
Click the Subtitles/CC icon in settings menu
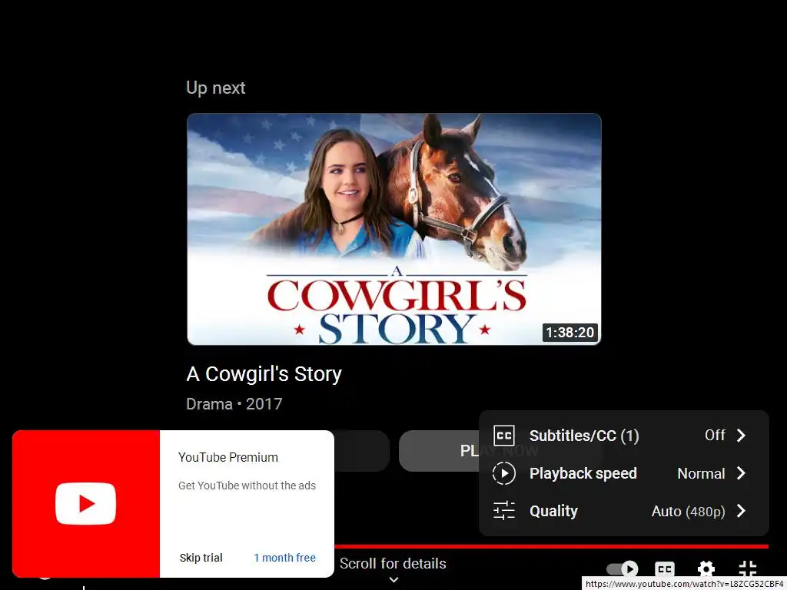[x=504, y=436]
